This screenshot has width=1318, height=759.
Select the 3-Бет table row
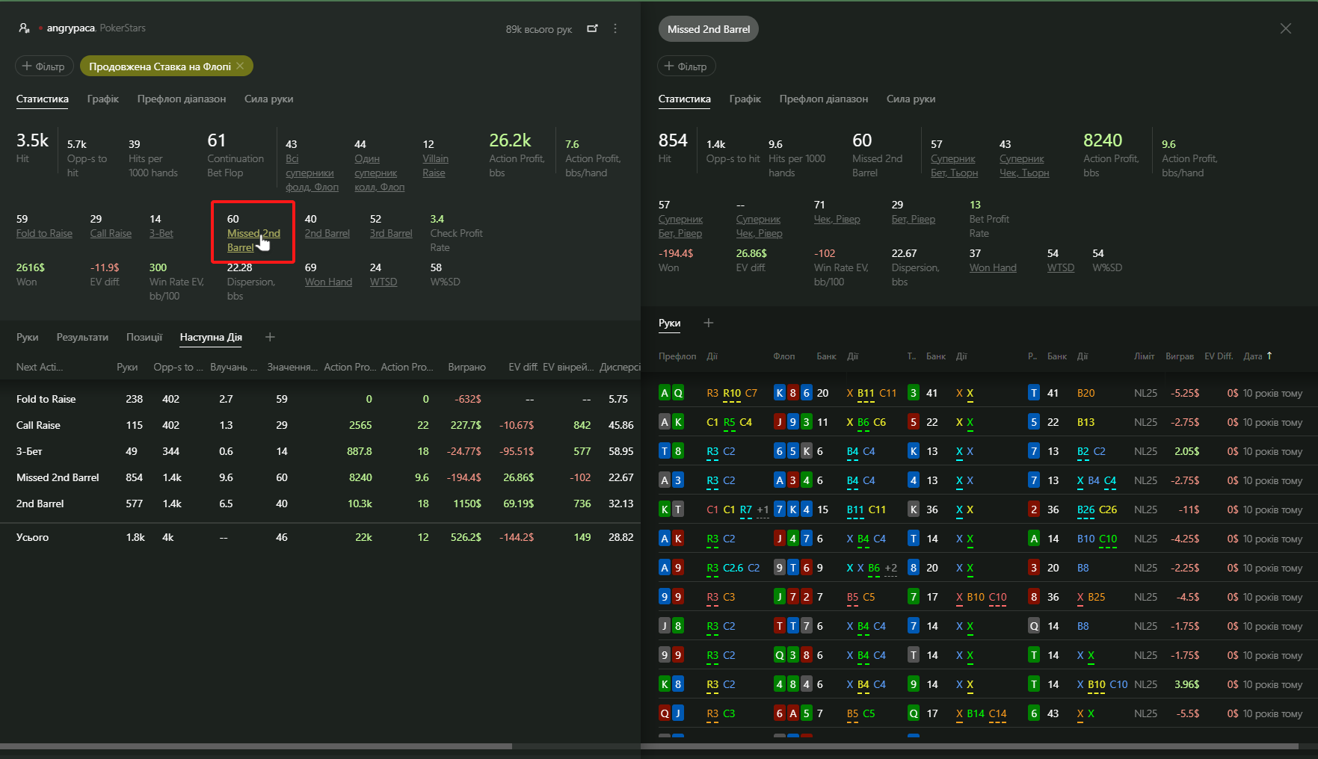320,451
